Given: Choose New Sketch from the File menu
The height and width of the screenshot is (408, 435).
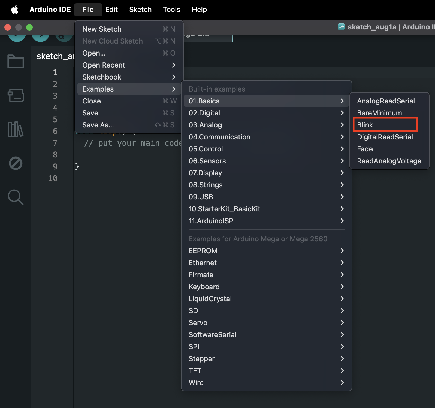Looking at the screenshot, I should click(129, 29).
